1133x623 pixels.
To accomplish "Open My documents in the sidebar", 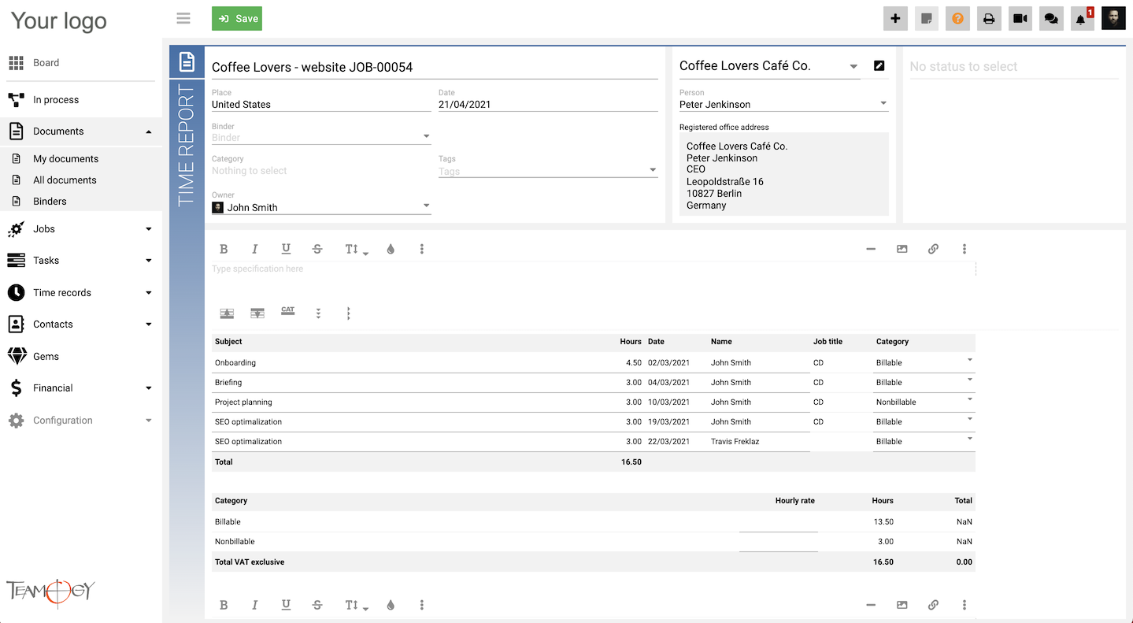I will pos(65,159).
